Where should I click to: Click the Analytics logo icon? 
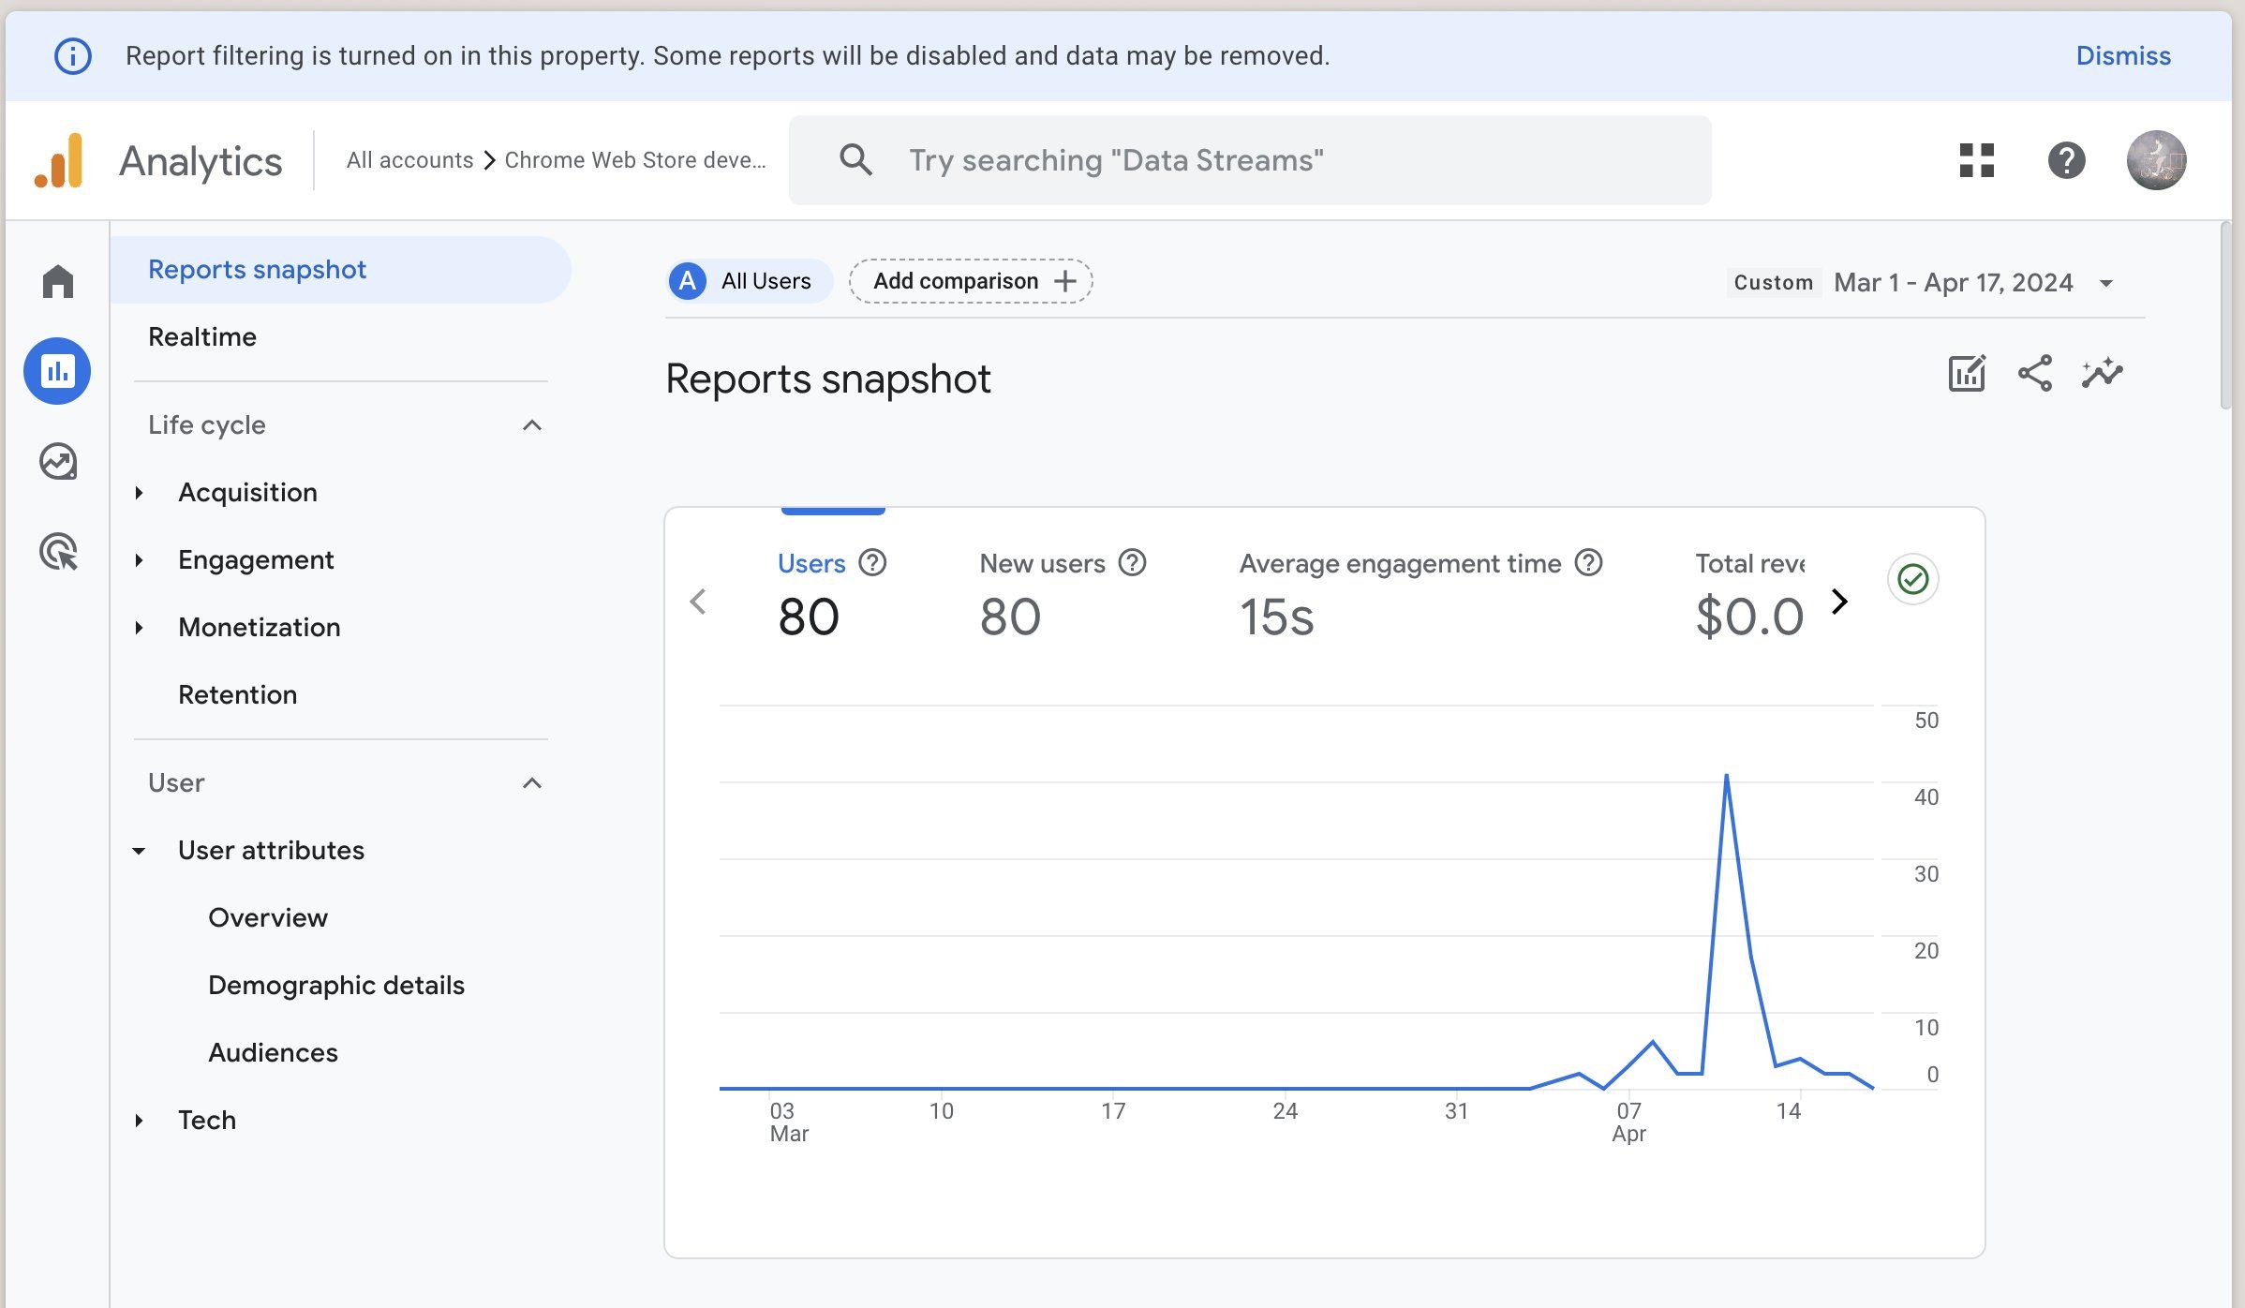point(60,160)
